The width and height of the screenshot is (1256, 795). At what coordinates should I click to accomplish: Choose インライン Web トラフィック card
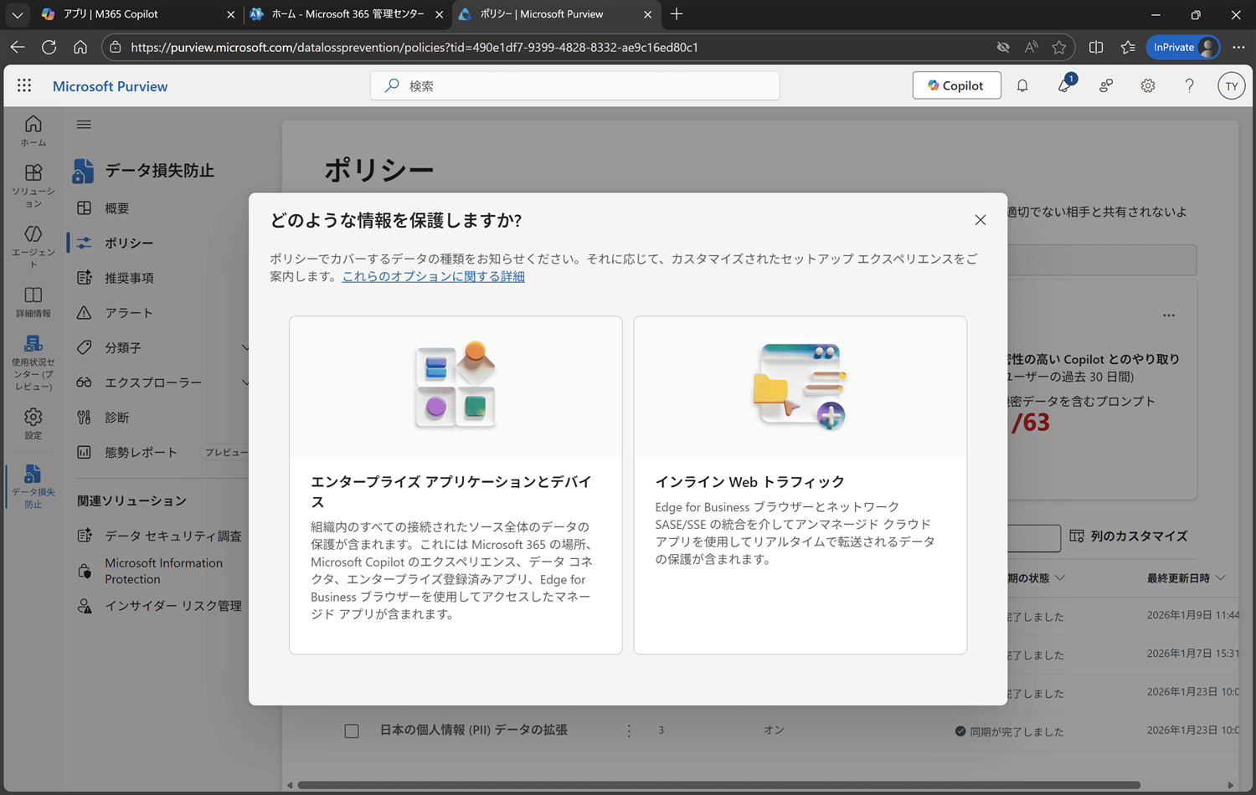800,485
